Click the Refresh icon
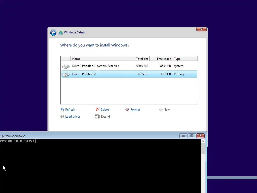The height and width of the screenshot is (193, 257). (x=62, y=110)
